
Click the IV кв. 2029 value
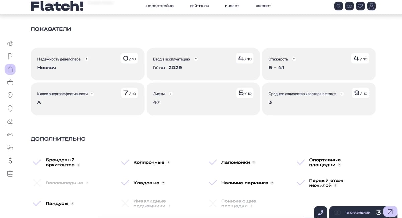point(167,68)
